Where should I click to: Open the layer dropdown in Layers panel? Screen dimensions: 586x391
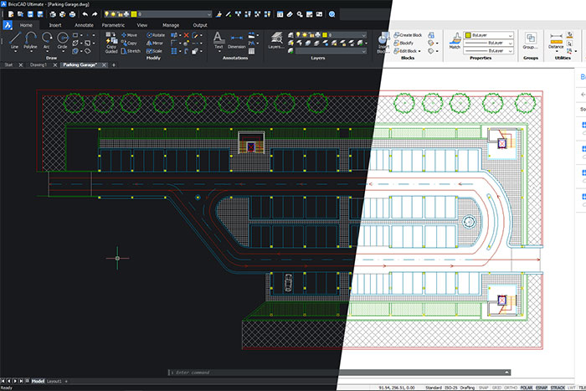pos(362,35)
